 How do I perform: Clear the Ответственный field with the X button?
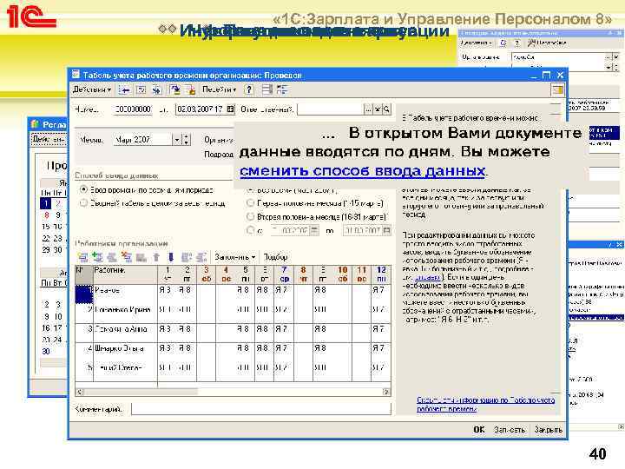(378, 109)
